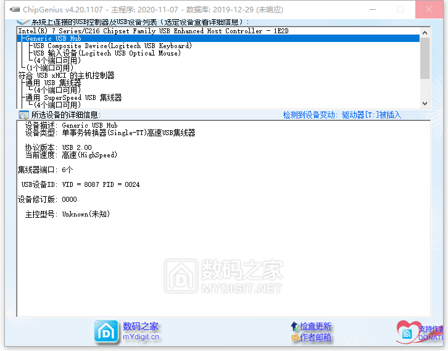Click the 设备描述 Generic USB Hub line
This screenshot has width=448, height=351.
(71, 125)
